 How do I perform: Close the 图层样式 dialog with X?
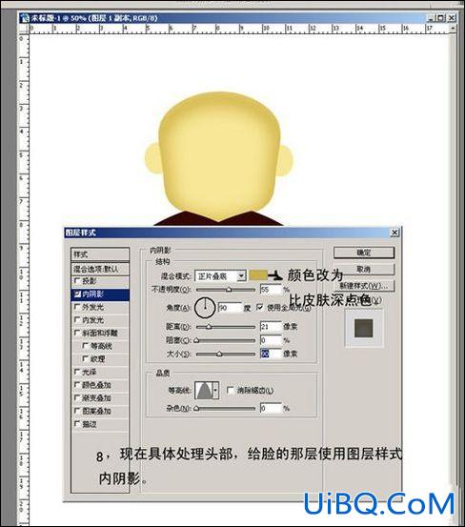[x=394, y=233]
